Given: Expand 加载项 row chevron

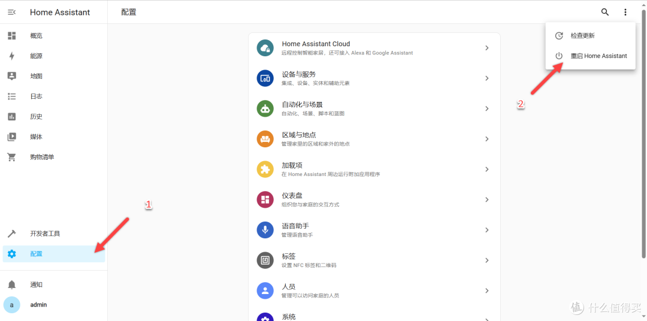Looking at the screenshot, I should coord(487,169).
